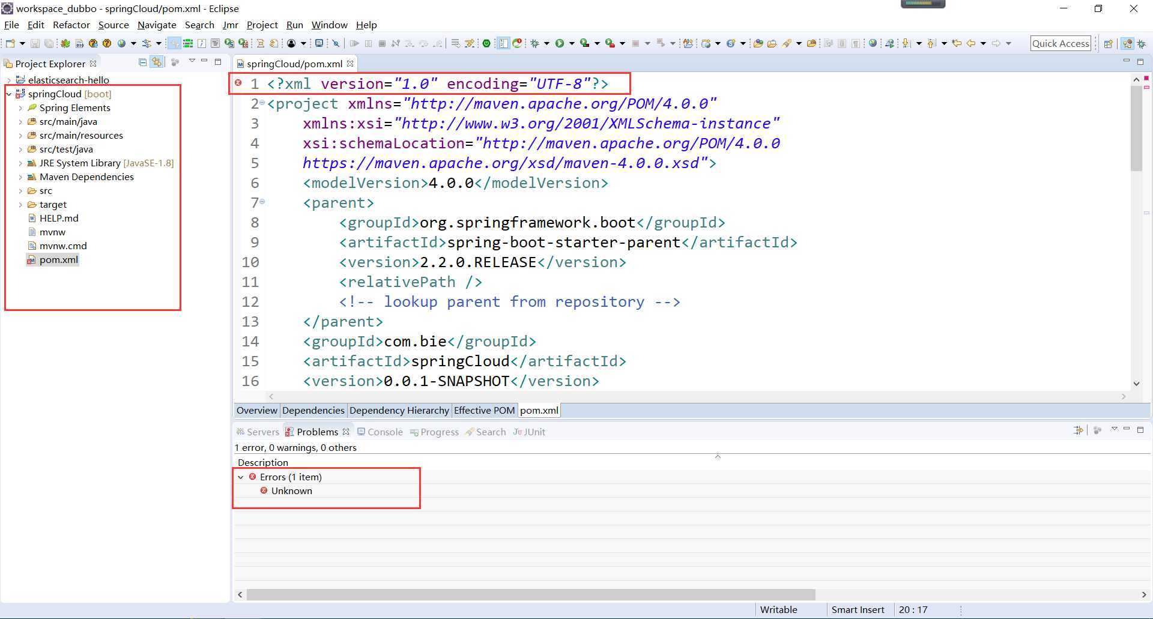Open the Progress view tab

tap(434, 432)
